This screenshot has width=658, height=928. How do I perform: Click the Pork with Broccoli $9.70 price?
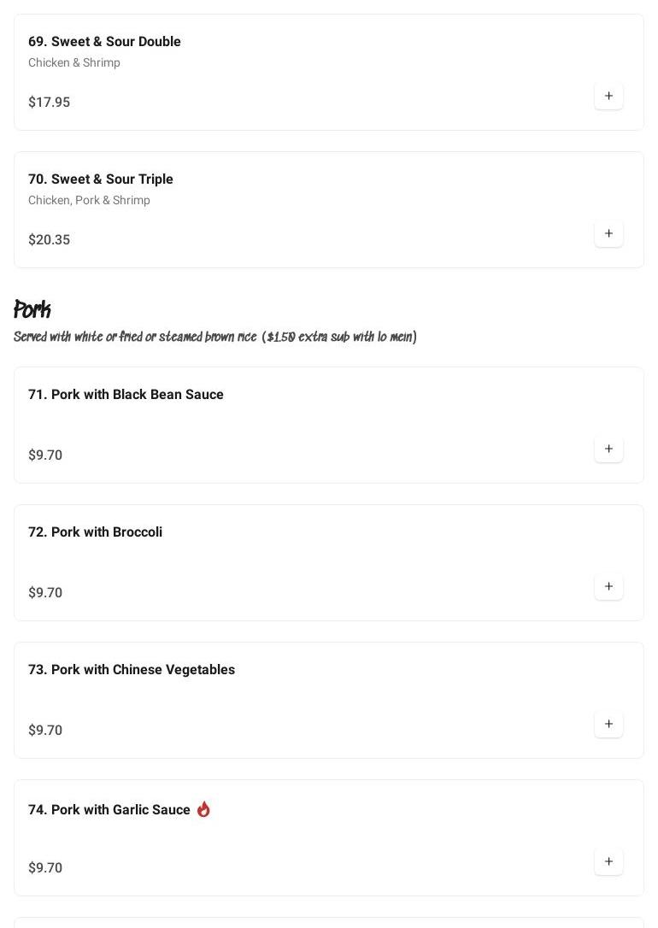click(x=45, y=593)
